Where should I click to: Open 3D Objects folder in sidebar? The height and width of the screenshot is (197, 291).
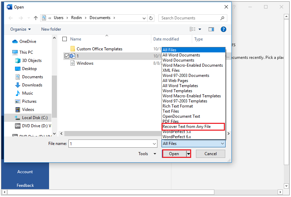coord(28,61)
